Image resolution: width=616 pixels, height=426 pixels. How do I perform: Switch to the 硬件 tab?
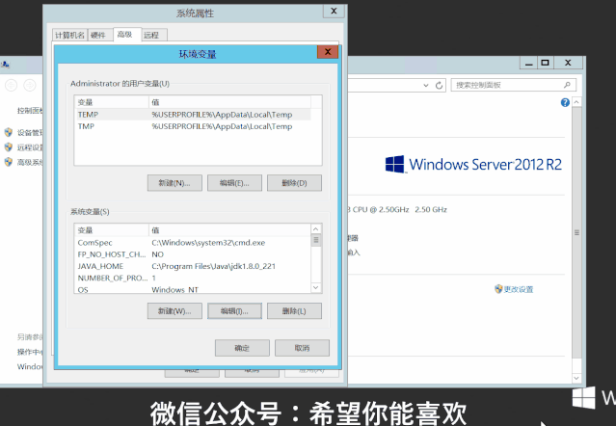click(x=98, y=35)
